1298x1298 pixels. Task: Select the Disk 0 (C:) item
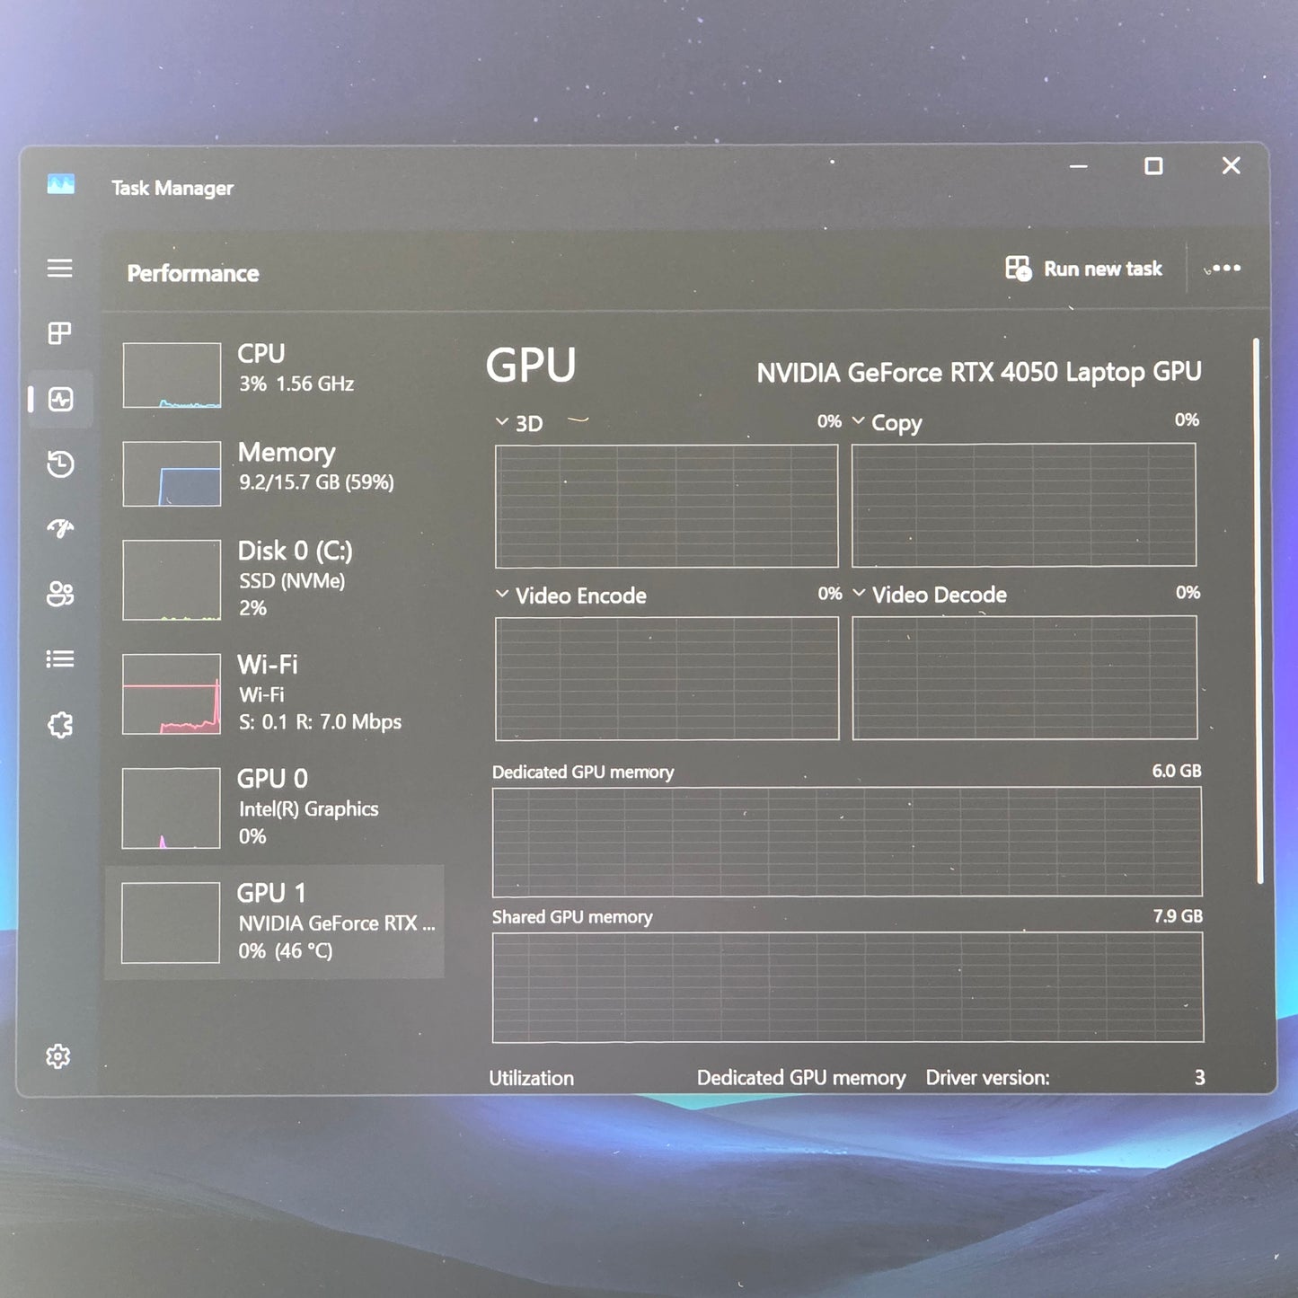275,579
